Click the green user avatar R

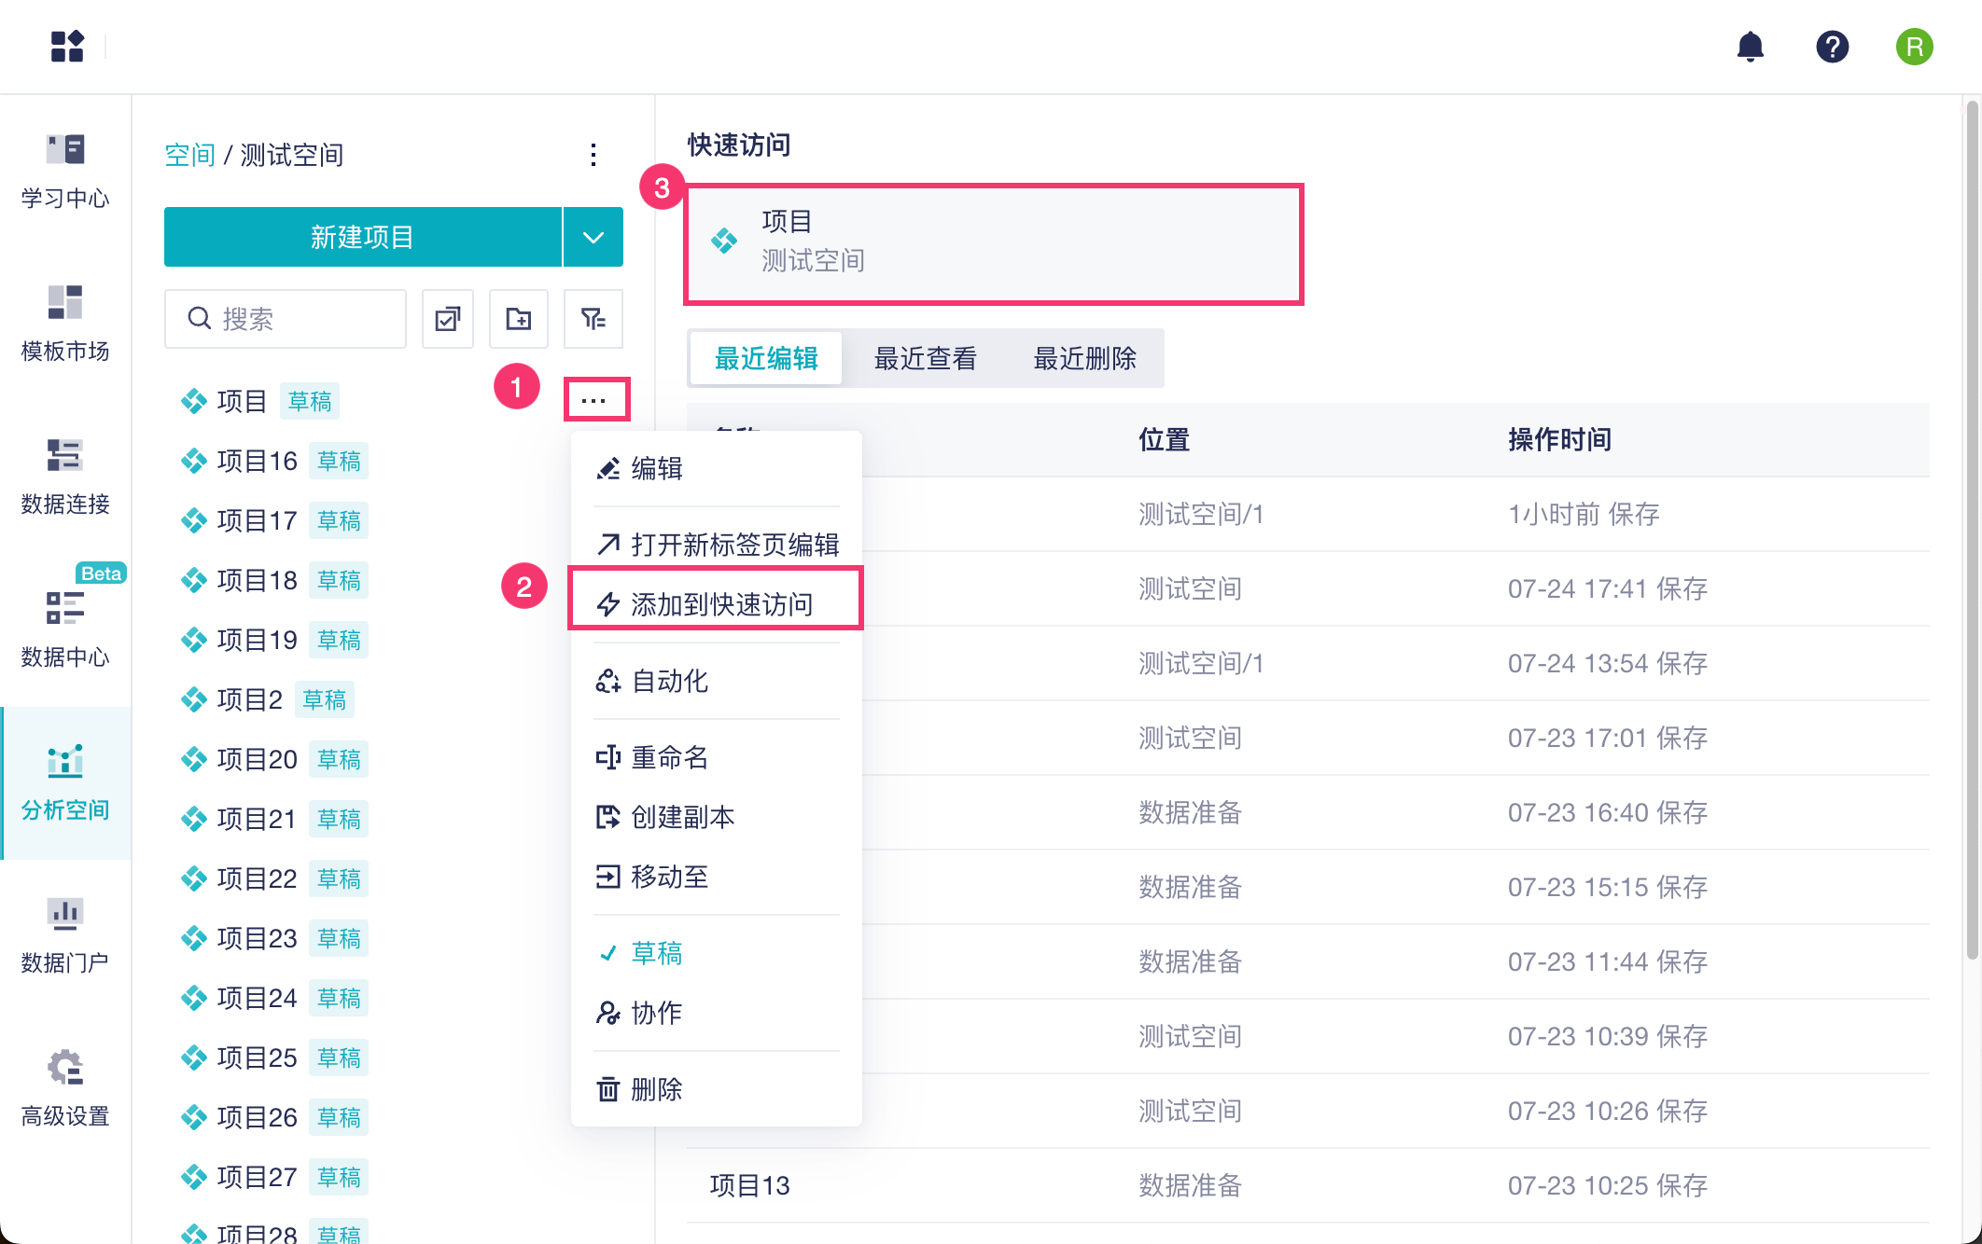tap(1914, 47)
